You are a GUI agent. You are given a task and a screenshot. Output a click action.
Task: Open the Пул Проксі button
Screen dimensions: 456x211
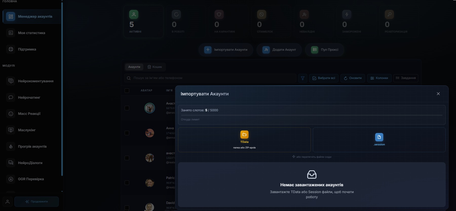click(325, 50)
